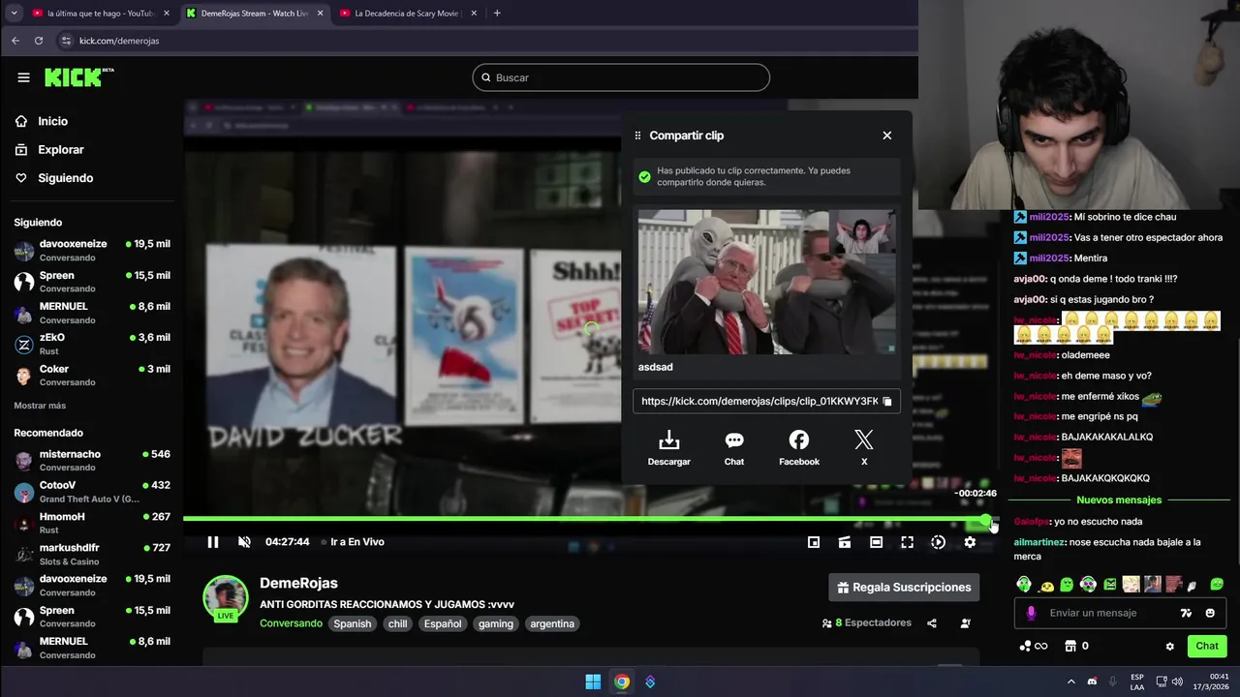The image size is (1240, 697).
Task: Share the clip on Facebook
Action: (x=799, y=448)
